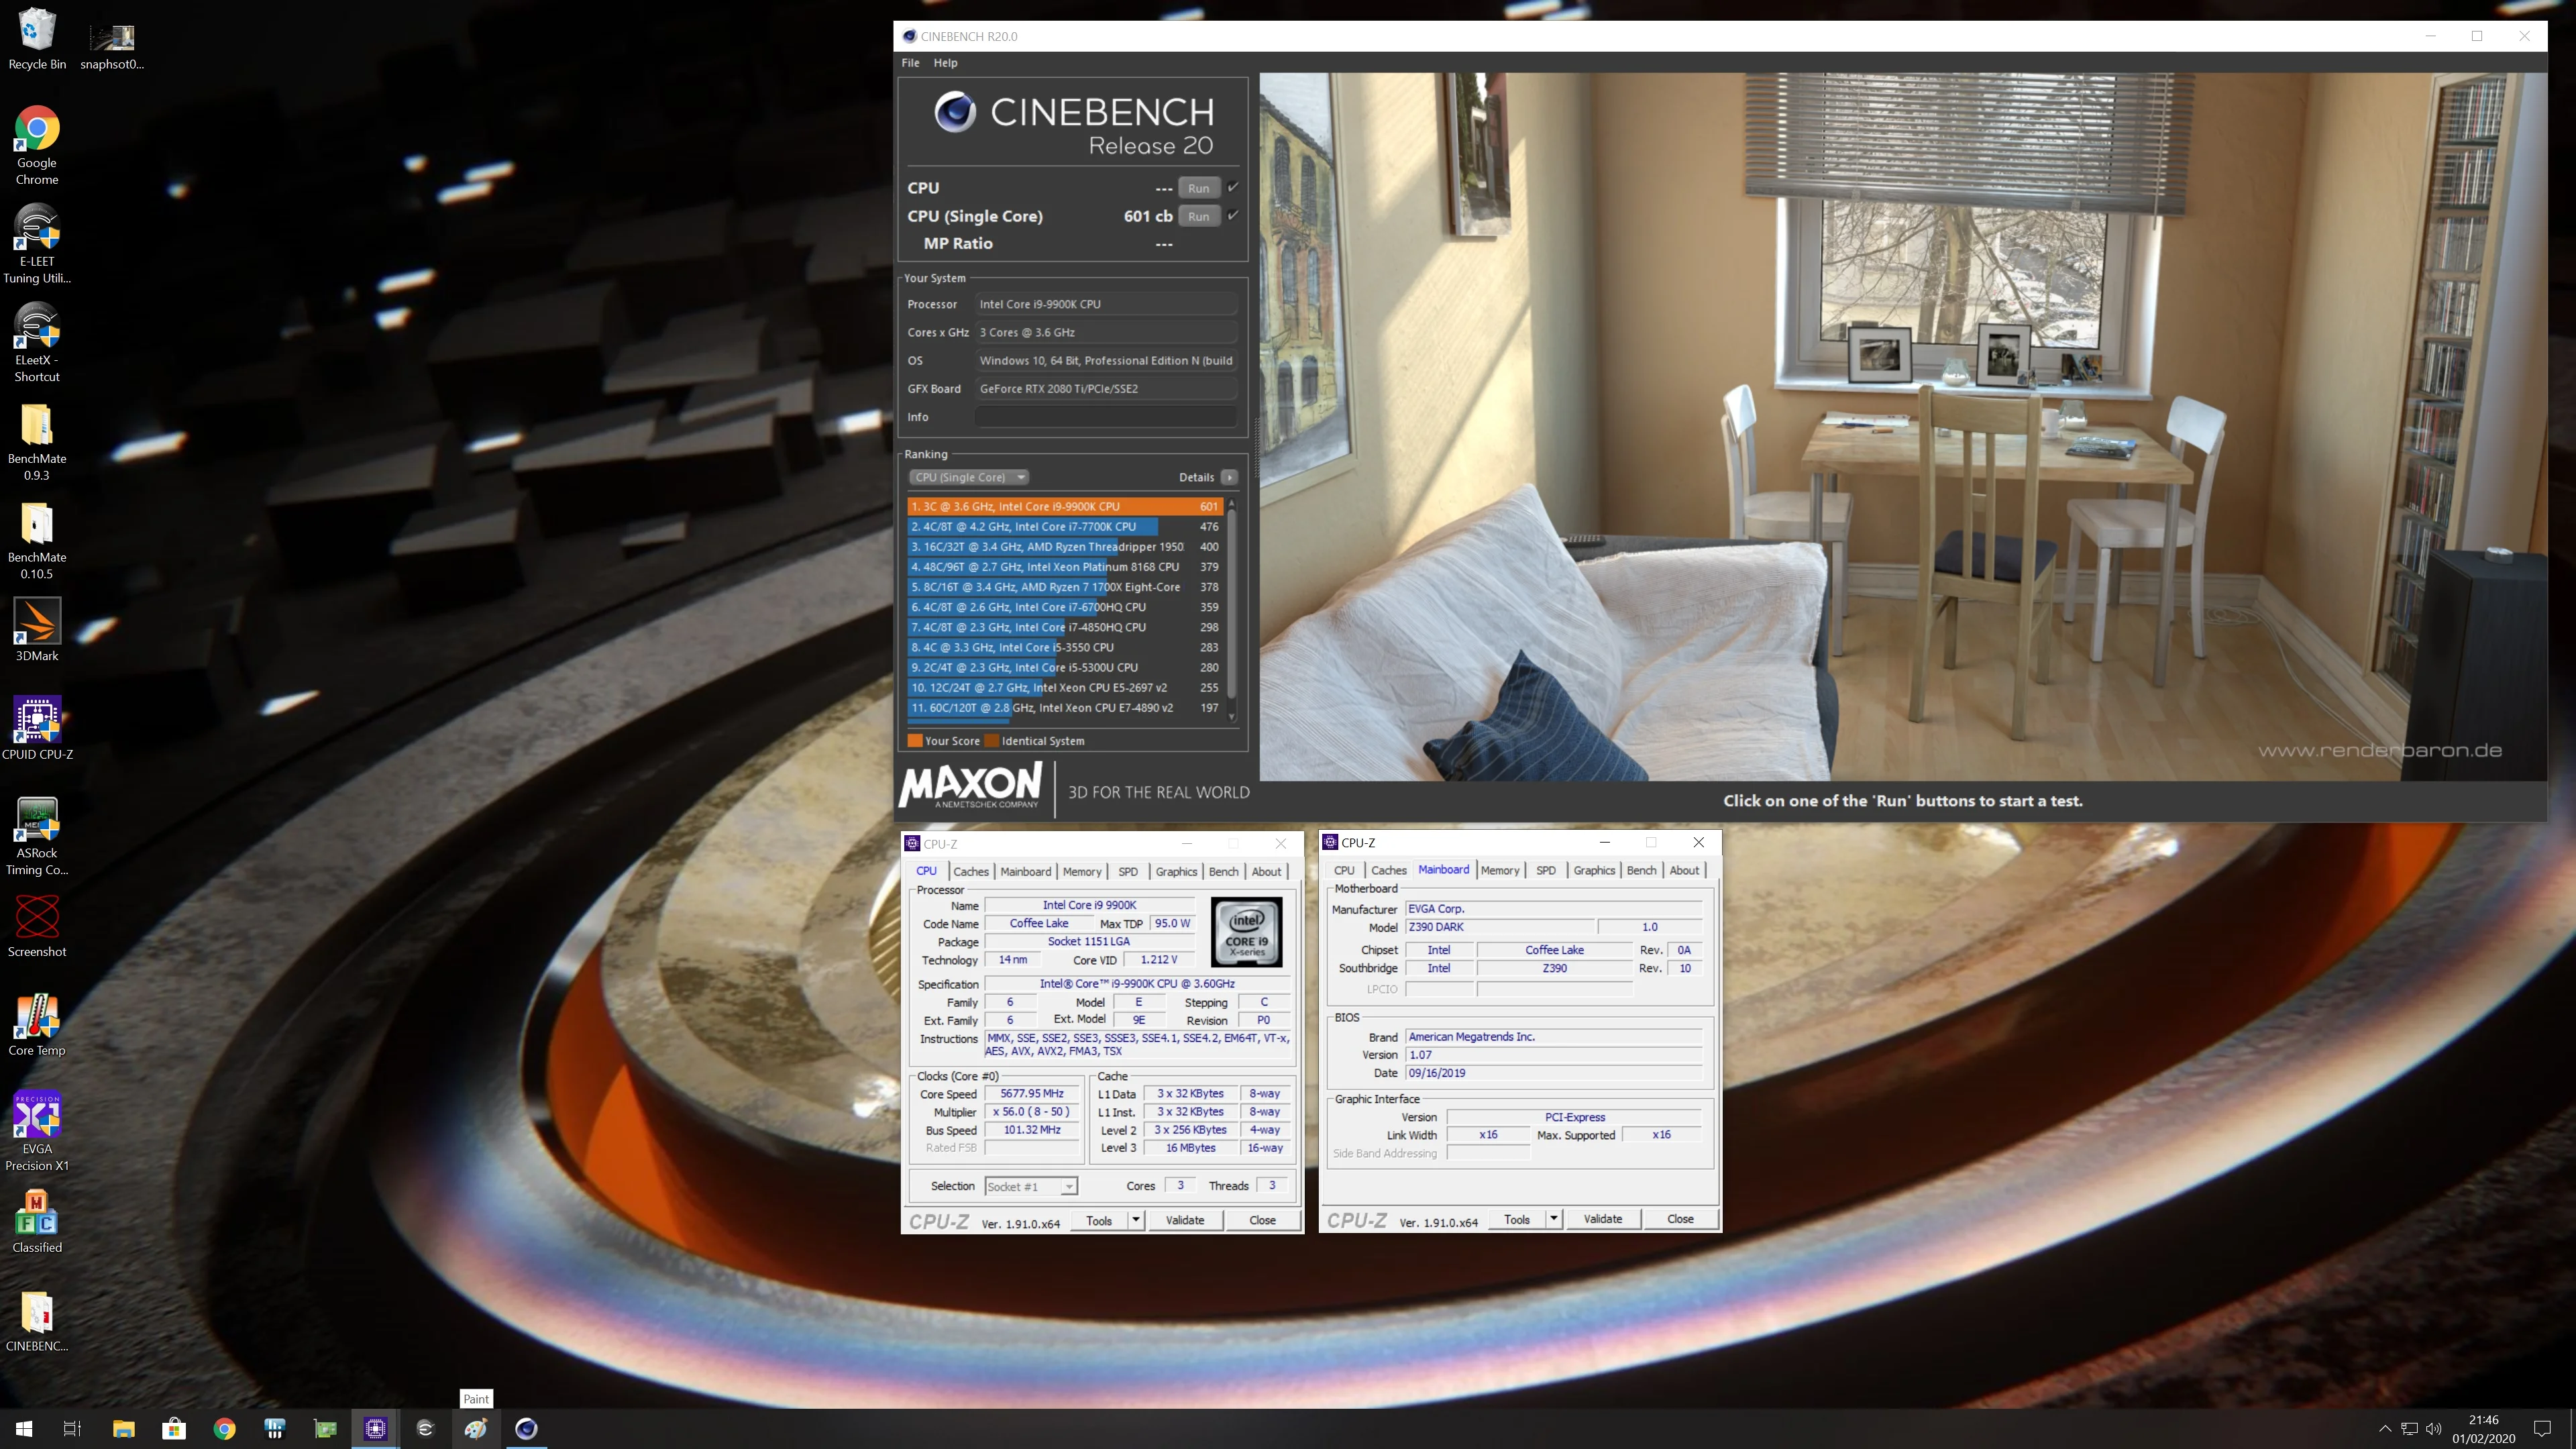Toggle the CPU test checkbox in Cinebench

[1233, 187]
